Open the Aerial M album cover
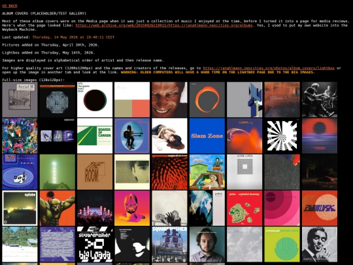The image size is (353, 265). point(20,99)
